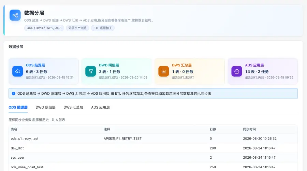The height and width of the screenshot is (171, 307).
Task: Click the 14 表 · 2 任务 text
Action: [x=257, y=72]
